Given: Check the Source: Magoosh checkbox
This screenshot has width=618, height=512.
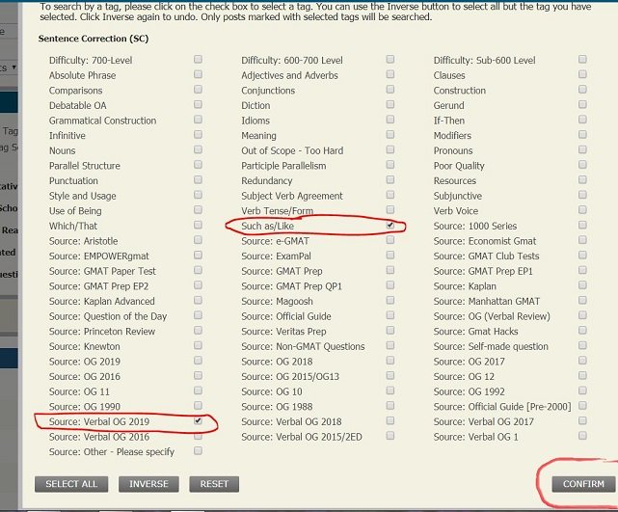Looking at the screenshot, I should [x=390, y=300].
